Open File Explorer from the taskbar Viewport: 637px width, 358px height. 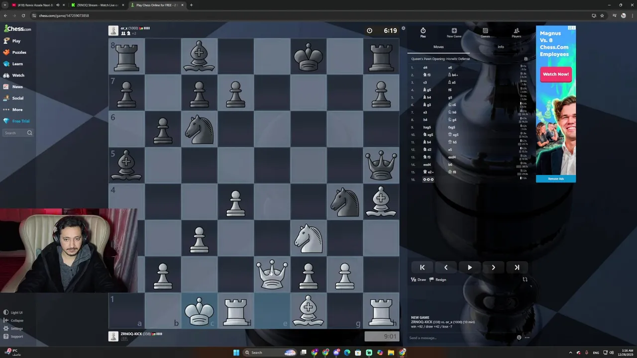pos(391,353)
